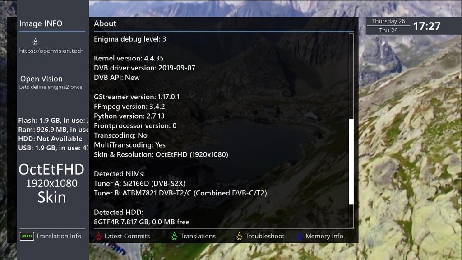462x260 pixels.
Task: Open the https://openvision.tech link
Action: pos(51,51)
